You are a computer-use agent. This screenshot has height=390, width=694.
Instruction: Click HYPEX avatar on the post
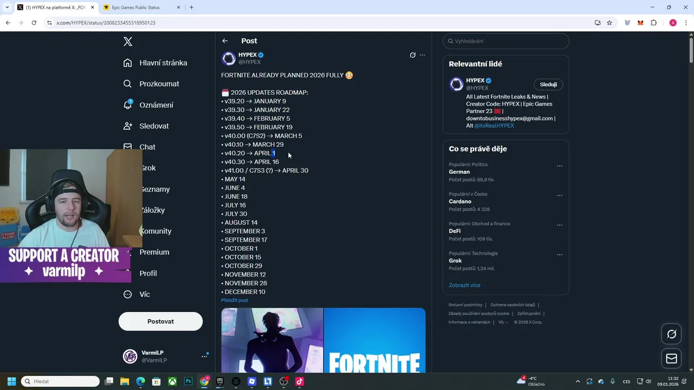pyautogui.click(x=229, y=58)
